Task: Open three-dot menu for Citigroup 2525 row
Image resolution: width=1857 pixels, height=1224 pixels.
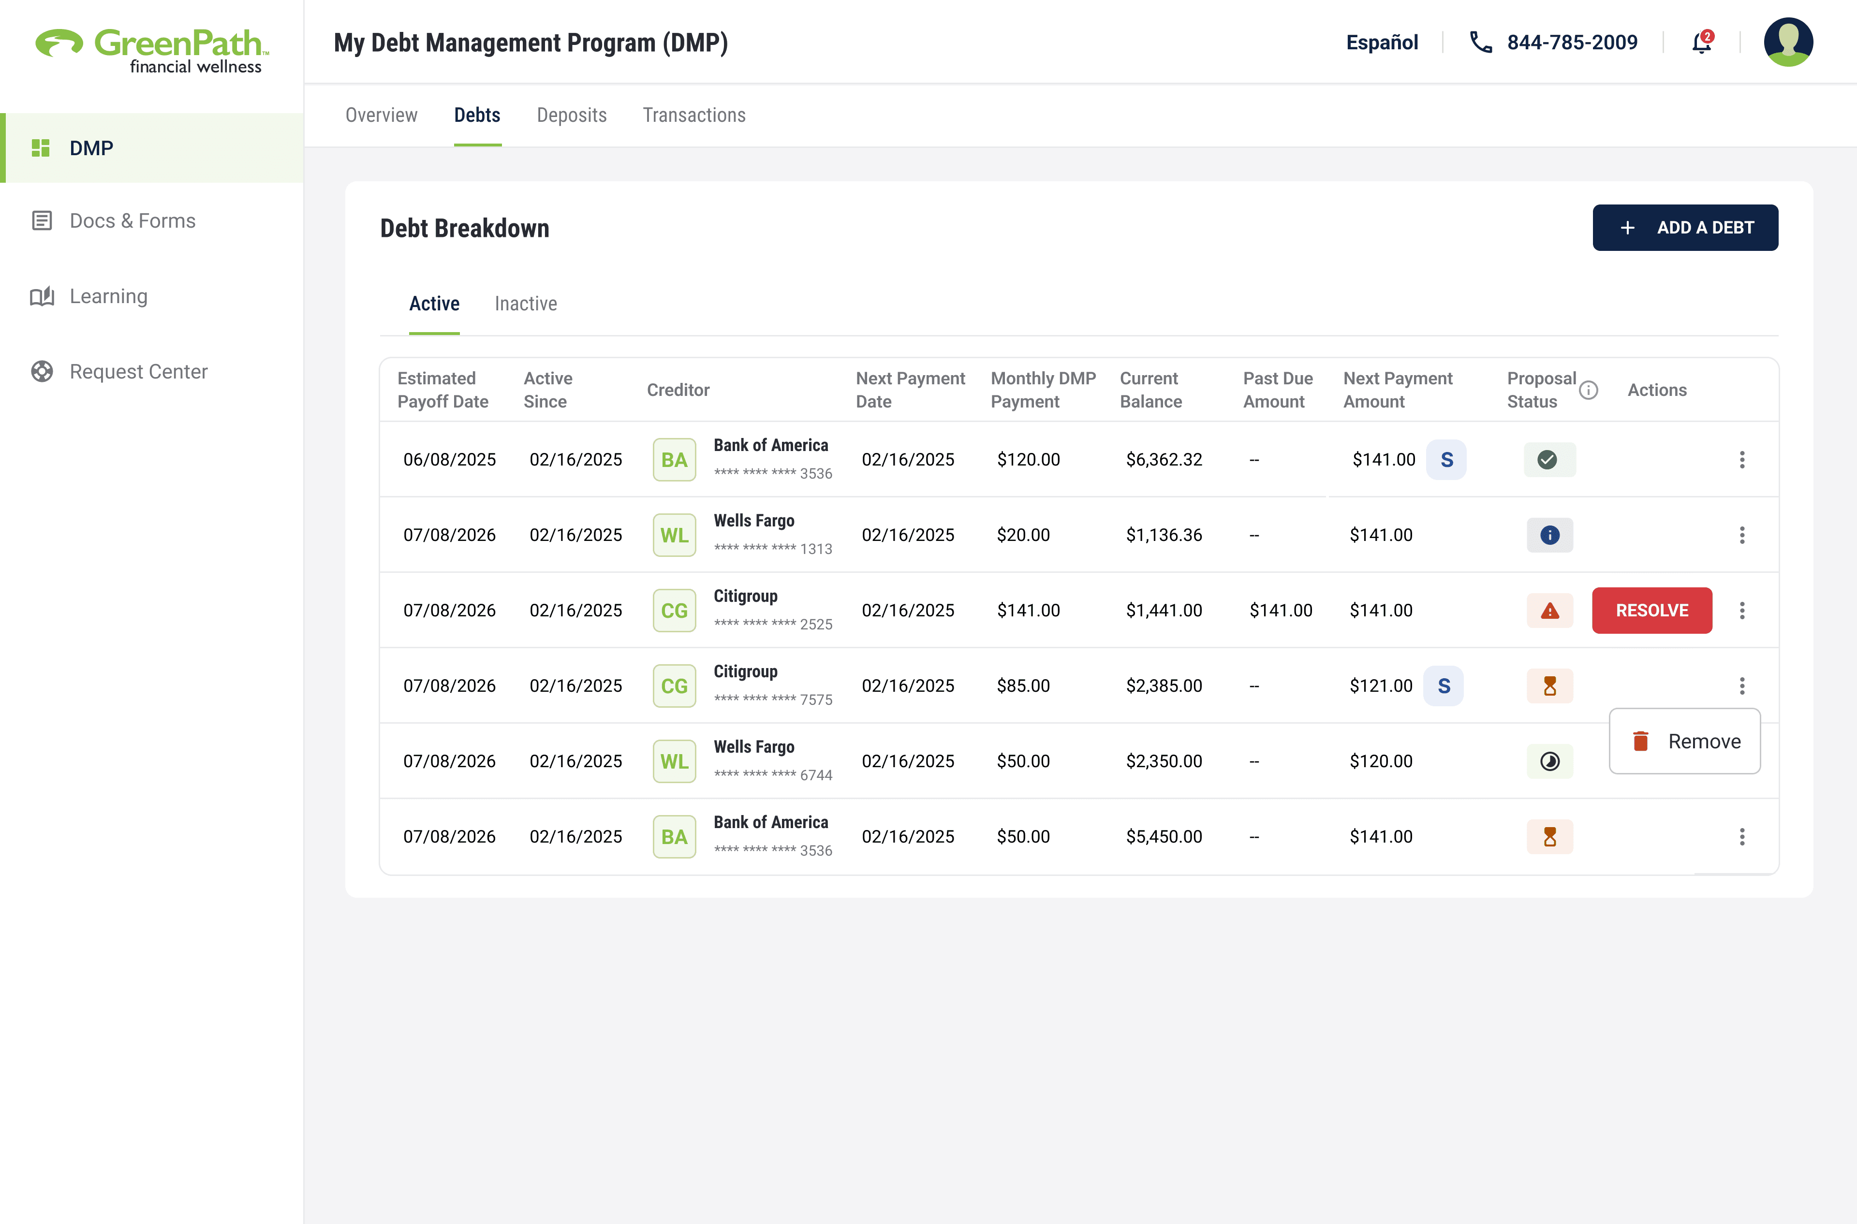Action: (1741, 611)
